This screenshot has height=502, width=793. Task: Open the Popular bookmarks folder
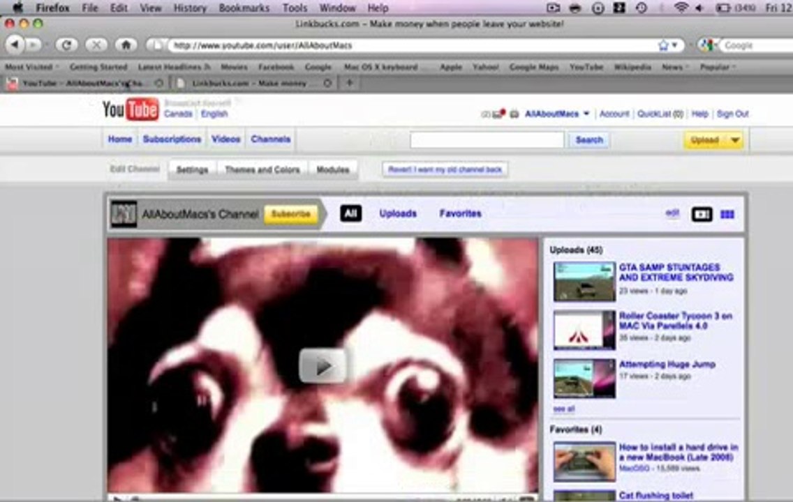pyautogui.click(x=718, y=67)
